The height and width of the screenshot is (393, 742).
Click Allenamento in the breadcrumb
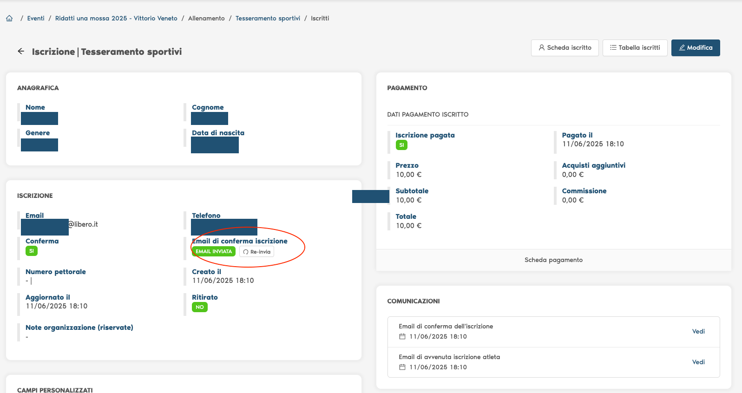click(206, 19)
